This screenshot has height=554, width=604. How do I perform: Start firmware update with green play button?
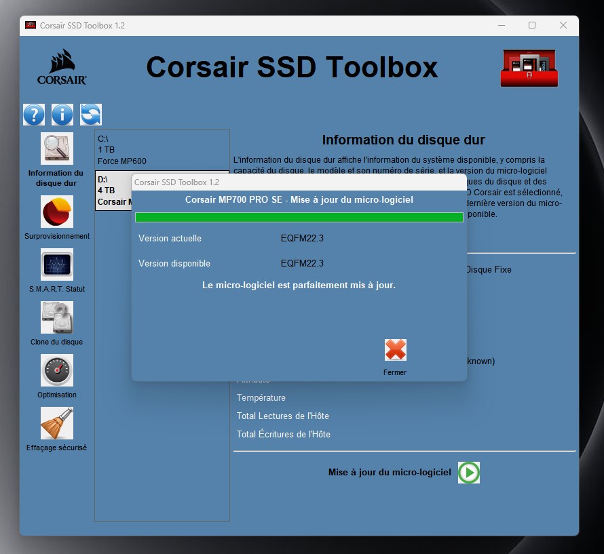pyautogui.click(x=469, y=473)
